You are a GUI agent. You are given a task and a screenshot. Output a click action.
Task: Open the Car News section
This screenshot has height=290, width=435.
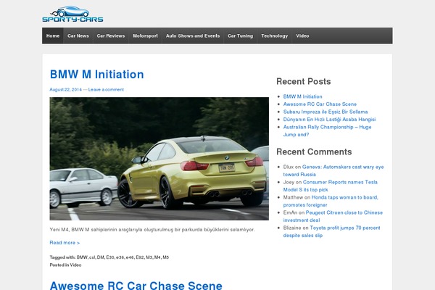click(78, 36)
